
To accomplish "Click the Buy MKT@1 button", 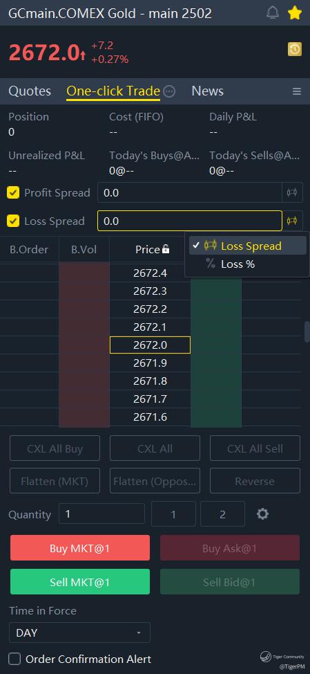I will tap(80, 548).
